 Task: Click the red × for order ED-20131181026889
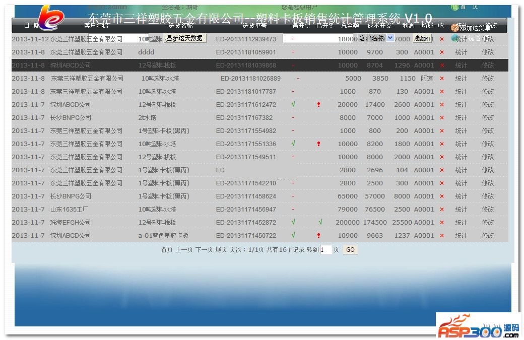[442, 79]
